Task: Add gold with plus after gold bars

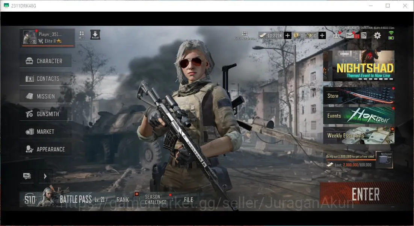Action: coord(322,36)
